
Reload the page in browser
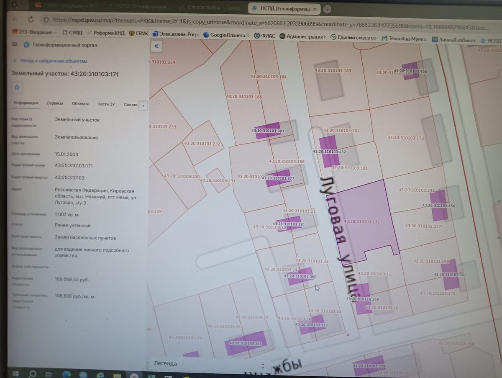pyautogui.click(x=31, y=20)
